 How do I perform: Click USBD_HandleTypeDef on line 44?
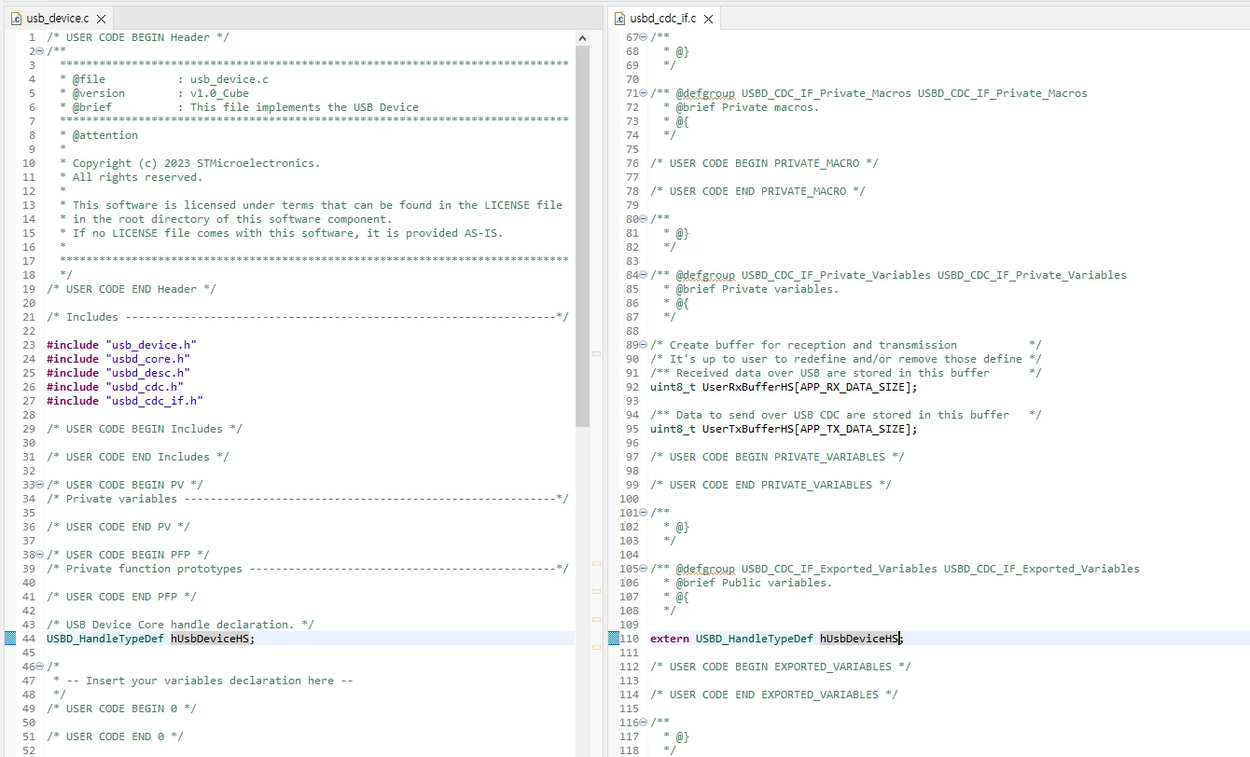105,639
